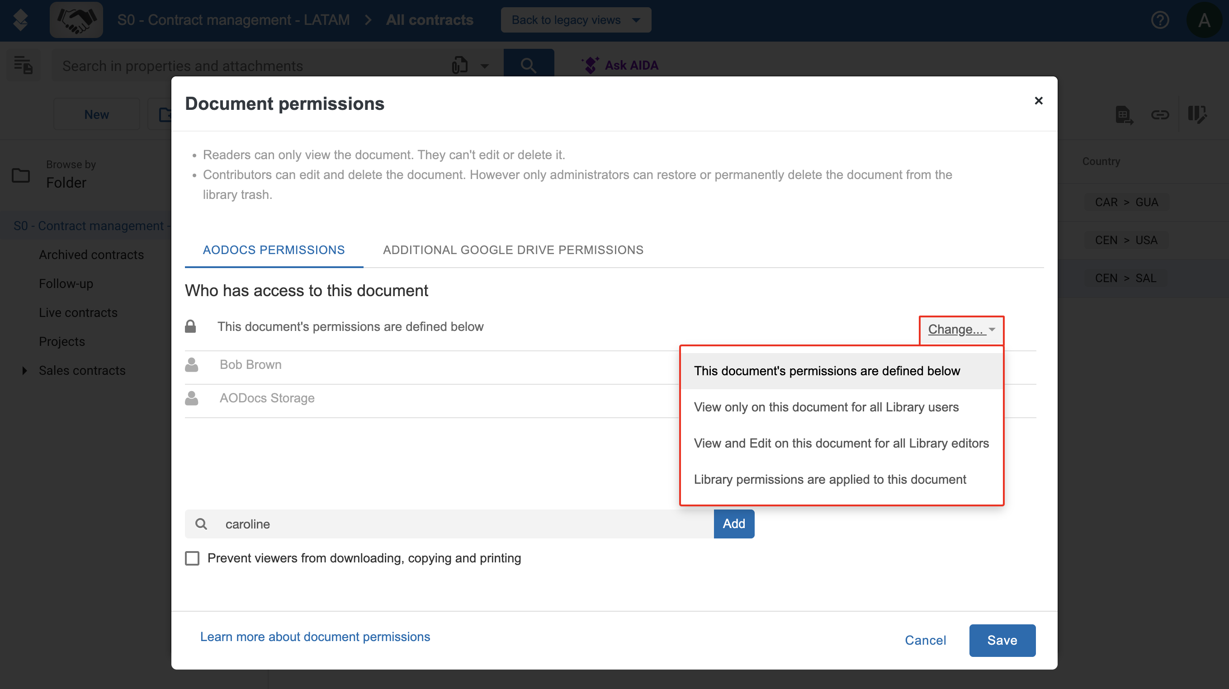
Task: Close the Document permissions dialog
Action: pos(1038,101)
